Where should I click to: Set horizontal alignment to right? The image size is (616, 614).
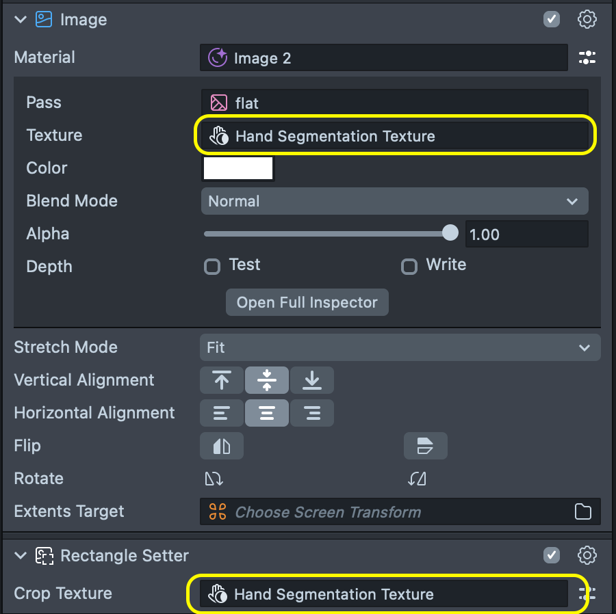[312, 413]
